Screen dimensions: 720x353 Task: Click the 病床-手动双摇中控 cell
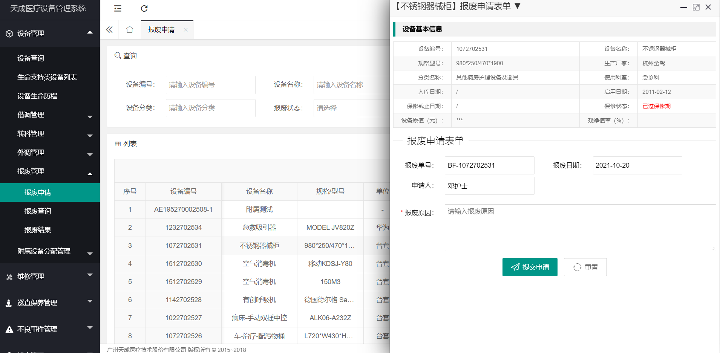259,318
